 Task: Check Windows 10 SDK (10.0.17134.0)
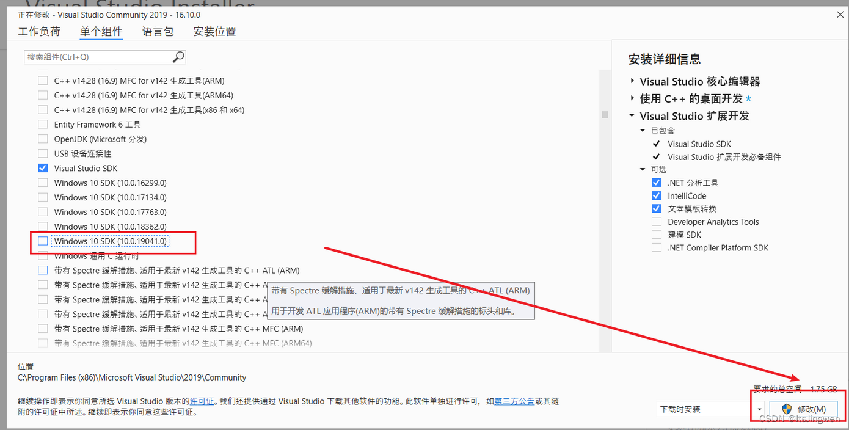43,197
